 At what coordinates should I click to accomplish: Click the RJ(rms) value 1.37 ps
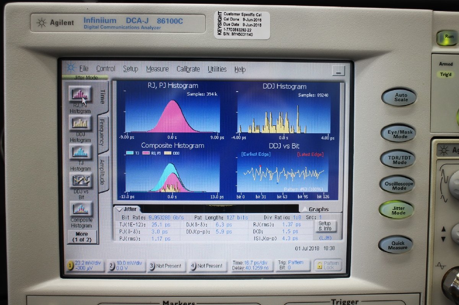pos(291,224)
